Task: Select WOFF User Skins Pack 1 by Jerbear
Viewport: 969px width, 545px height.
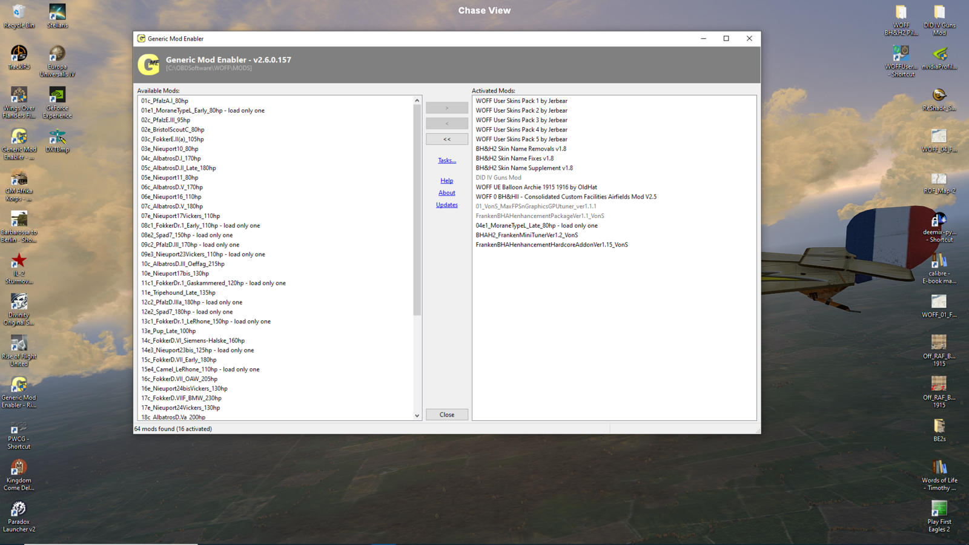Action: click(521, 101)
